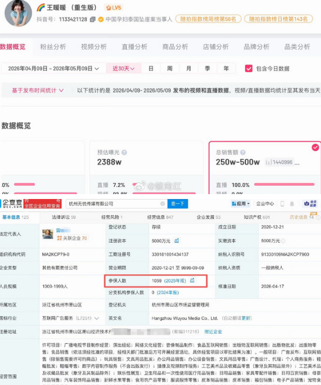Click the orange verified badge icon
The width and height of the screenshot is (321, 385).
click(x=101, y=19)
